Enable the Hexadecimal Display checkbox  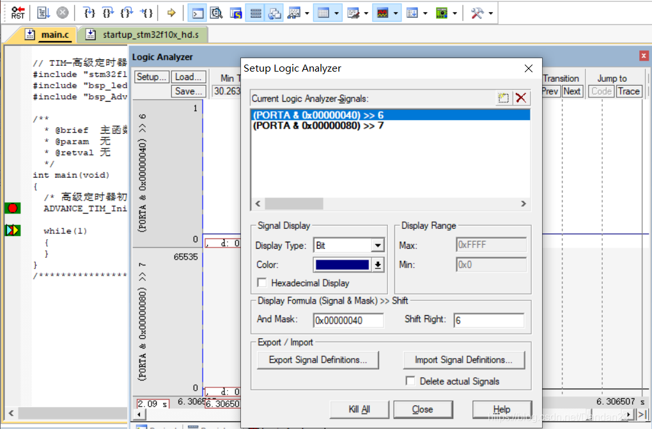(x=262, y=283)
